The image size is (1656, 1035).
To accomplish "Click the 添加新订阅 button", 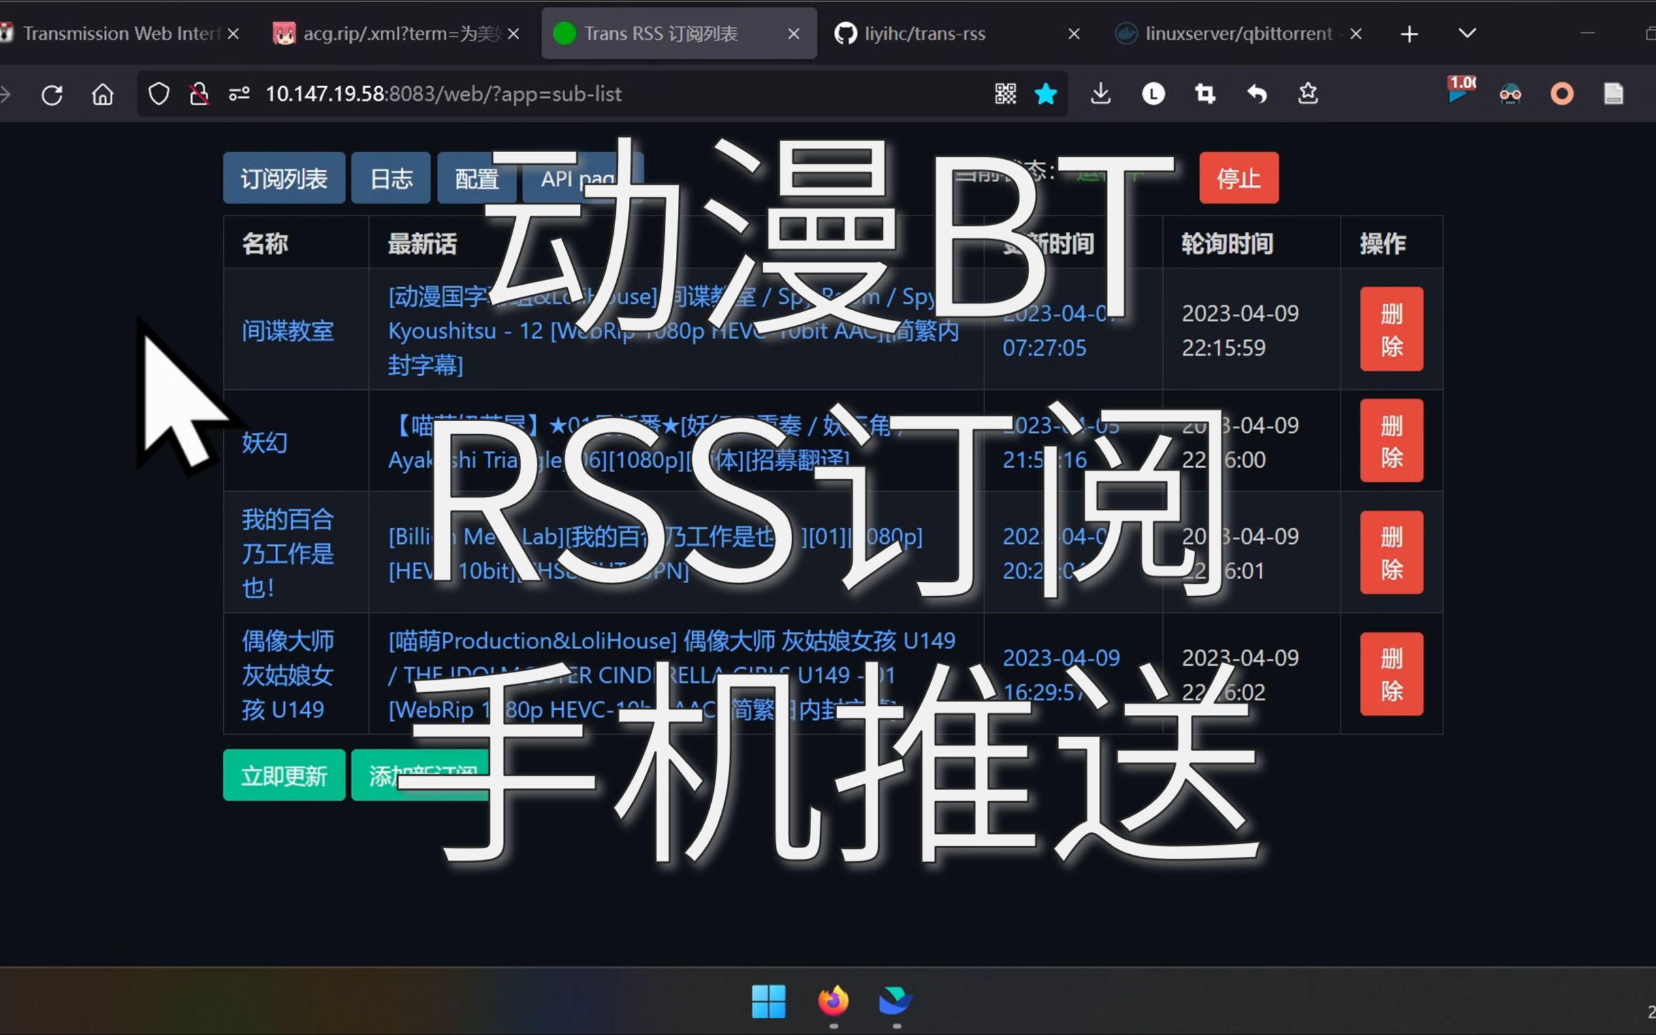I will [x=420, y=776].
